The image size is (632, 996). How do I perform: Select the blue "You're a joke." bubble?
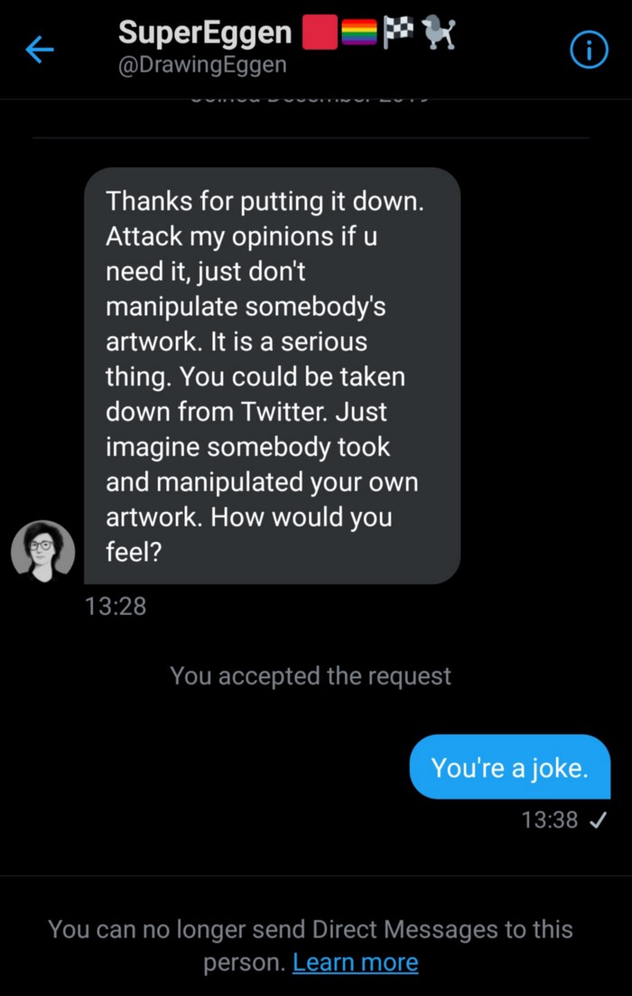tap(510, 767)
